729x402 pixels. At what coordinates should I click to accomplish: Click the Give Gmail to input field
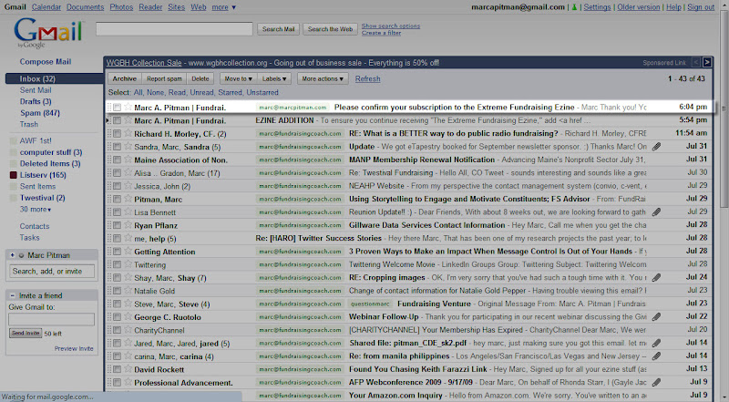[51, 319]
